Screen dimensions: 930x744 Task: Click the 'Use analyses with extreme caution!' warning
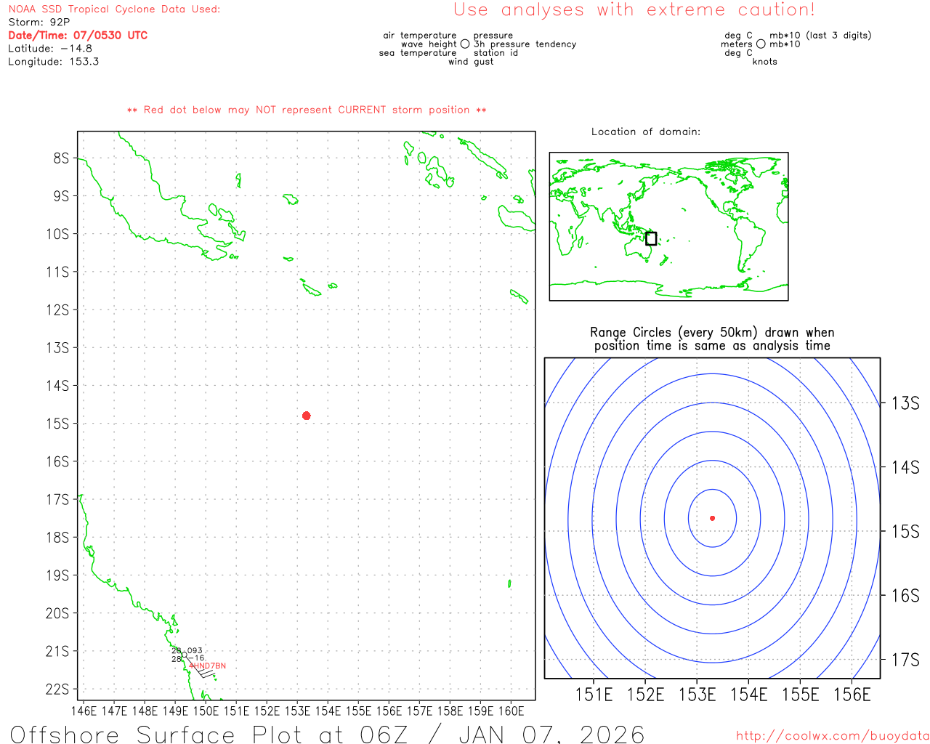(634, 10)
